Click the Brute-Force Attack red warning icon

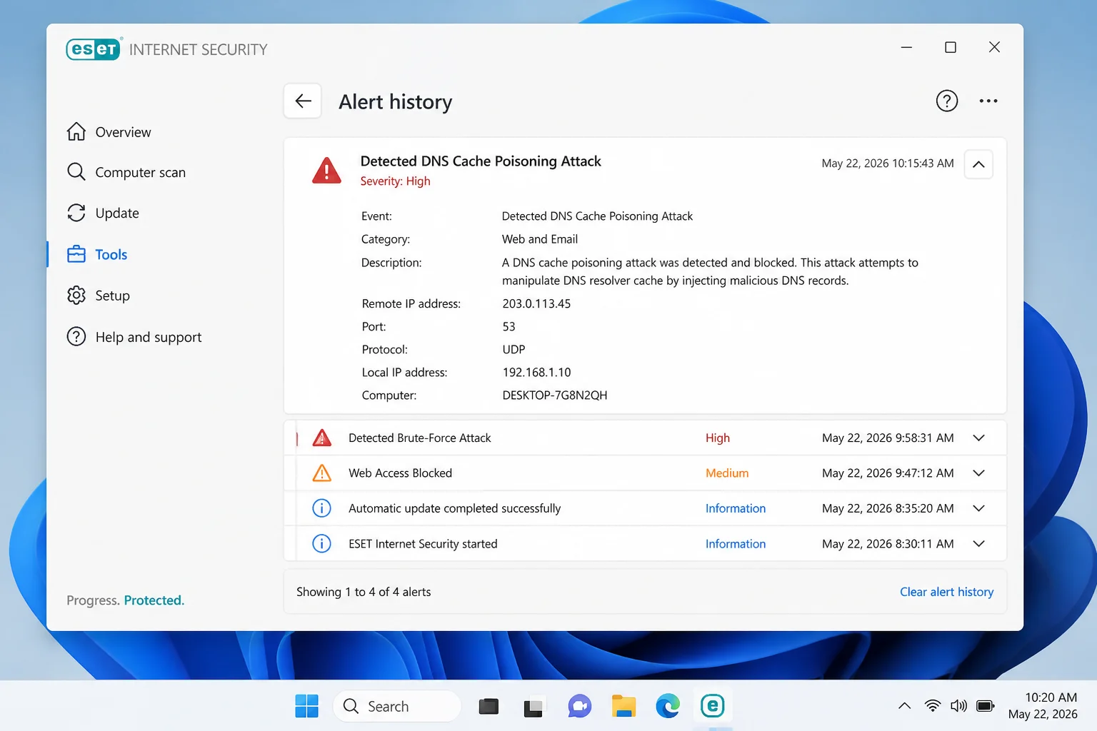(x=322, y=438)
